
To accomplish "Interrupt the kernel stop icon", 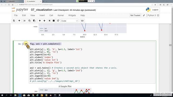I will tap(54, 21).
